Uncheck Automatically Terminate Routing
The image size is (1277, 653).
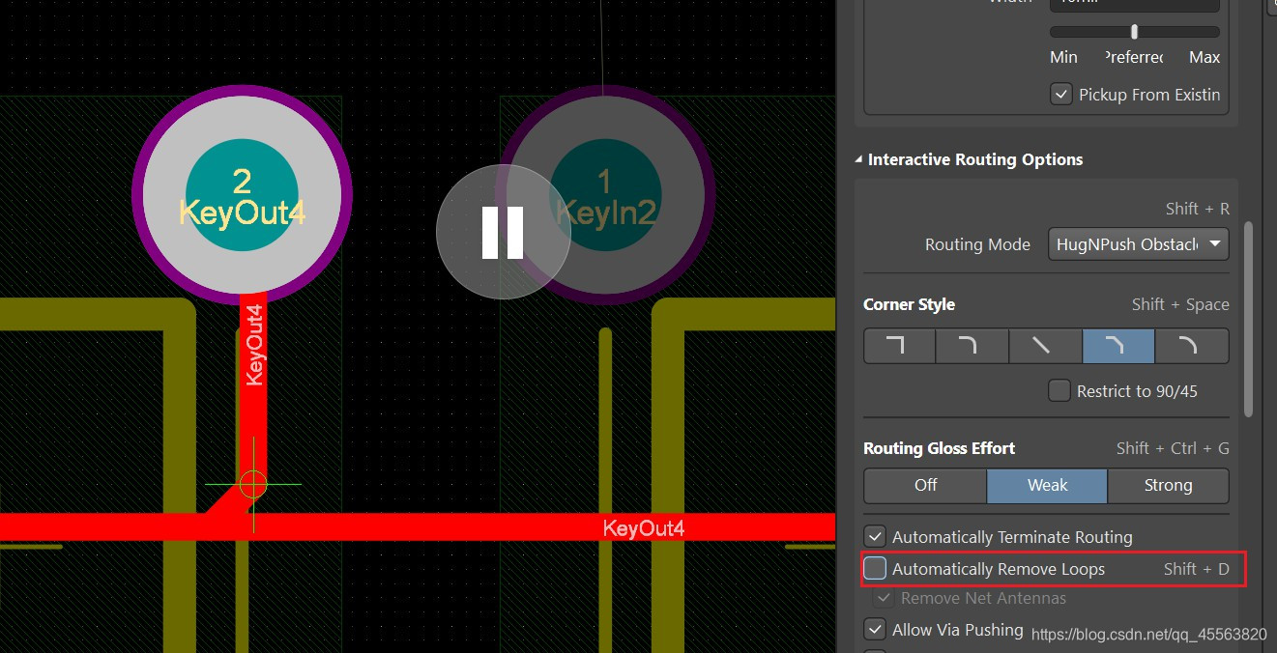tap(875, 536)
